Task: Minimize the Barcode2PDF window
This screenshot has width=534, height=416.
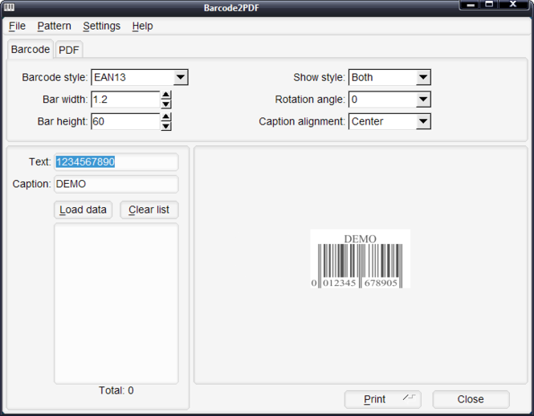Action: 471,5
